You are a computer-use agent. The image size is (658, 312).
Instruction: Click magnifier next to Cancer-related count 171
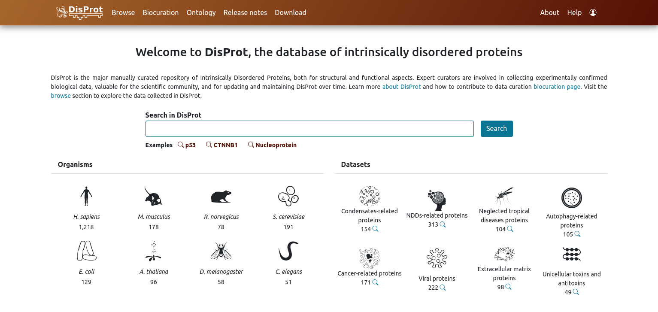click(376, 282)
